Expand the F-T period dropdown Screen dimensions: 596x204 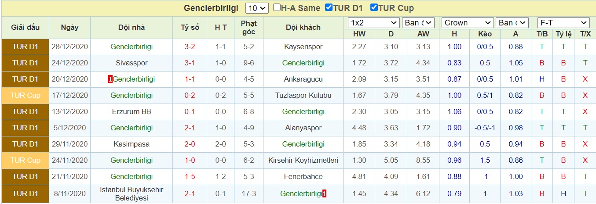point(563,23)
